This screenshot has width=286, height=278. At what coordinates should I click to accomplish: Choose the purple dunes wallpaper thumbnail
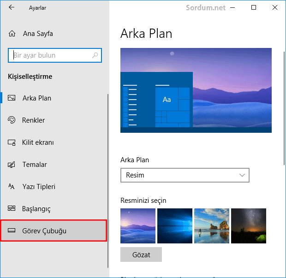(138, 226)
